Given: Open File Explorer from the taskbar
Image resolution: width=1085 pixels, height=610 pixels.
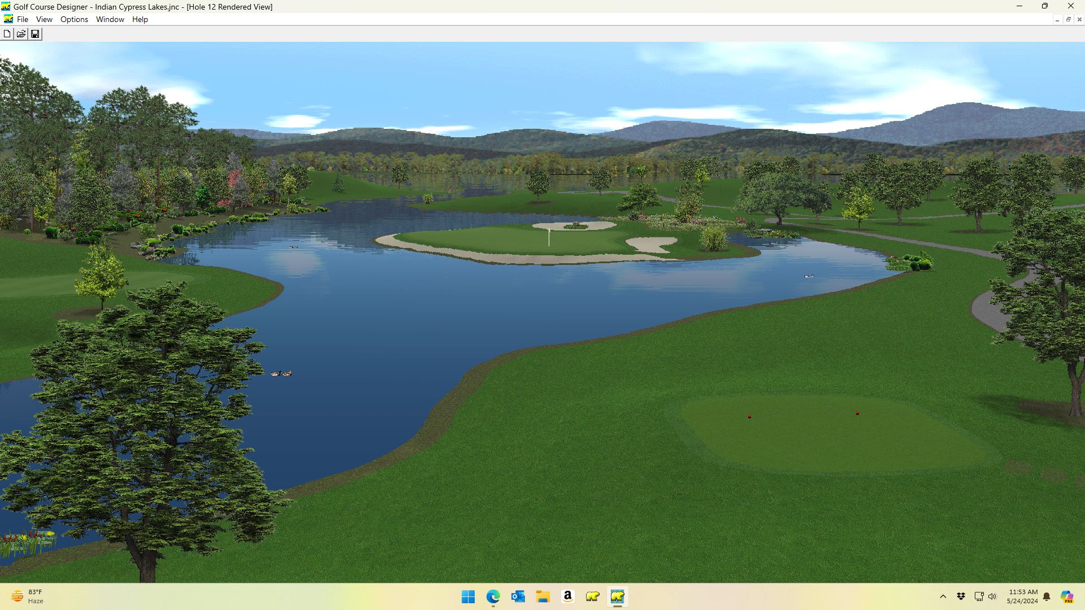Looking at the screenshot, I should click(543, 596).
